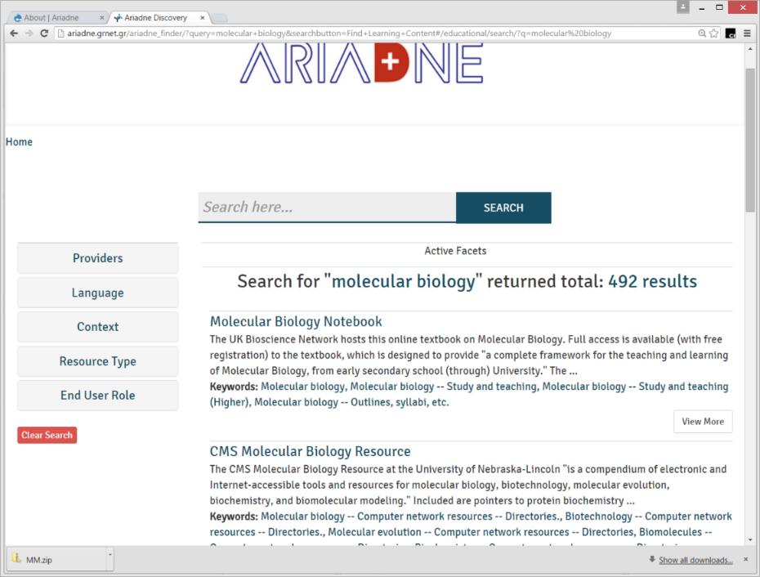
Task: Open the Chrome menu hamburger icon
Action: [747, 33]
